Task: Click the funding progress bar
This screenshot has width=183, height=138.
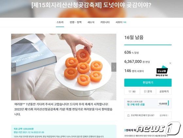Action: pyautogui.click(x=148, y=45)
